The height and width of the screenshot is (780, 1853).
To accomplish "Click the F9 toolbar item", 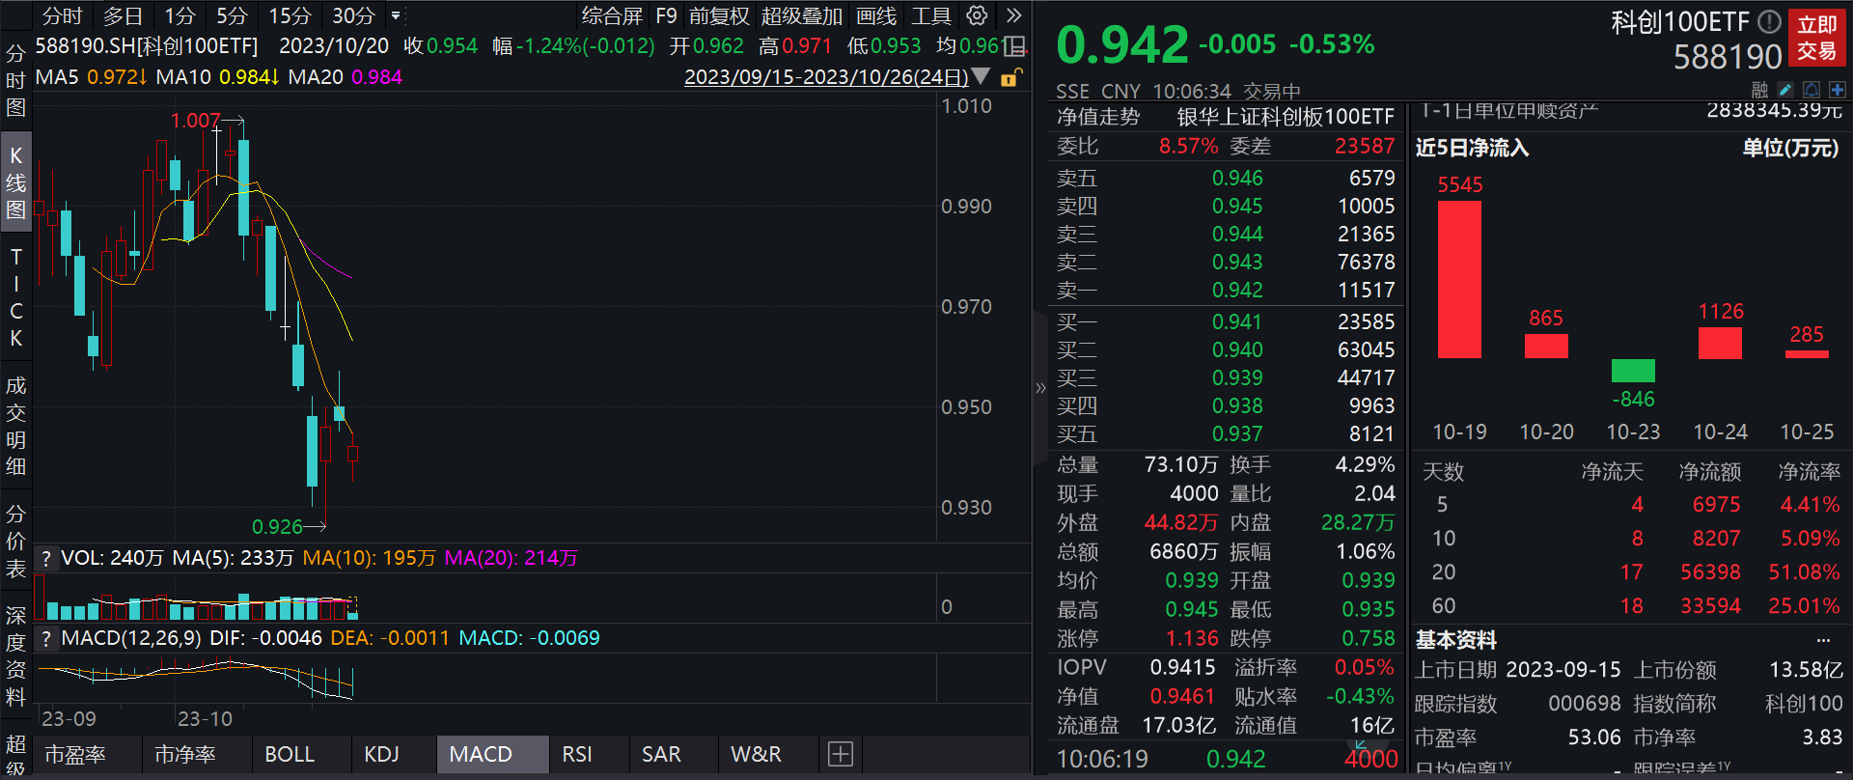I will click(666, 15).
